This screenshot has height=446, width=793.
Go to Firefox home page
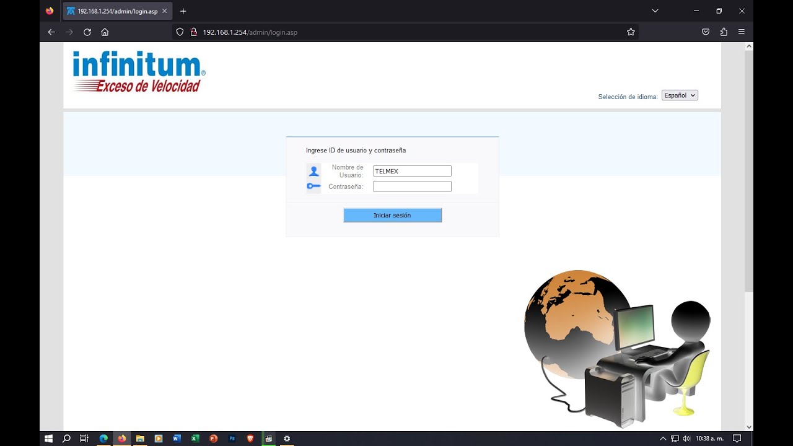pyautogui.click(x=105, y=32)
